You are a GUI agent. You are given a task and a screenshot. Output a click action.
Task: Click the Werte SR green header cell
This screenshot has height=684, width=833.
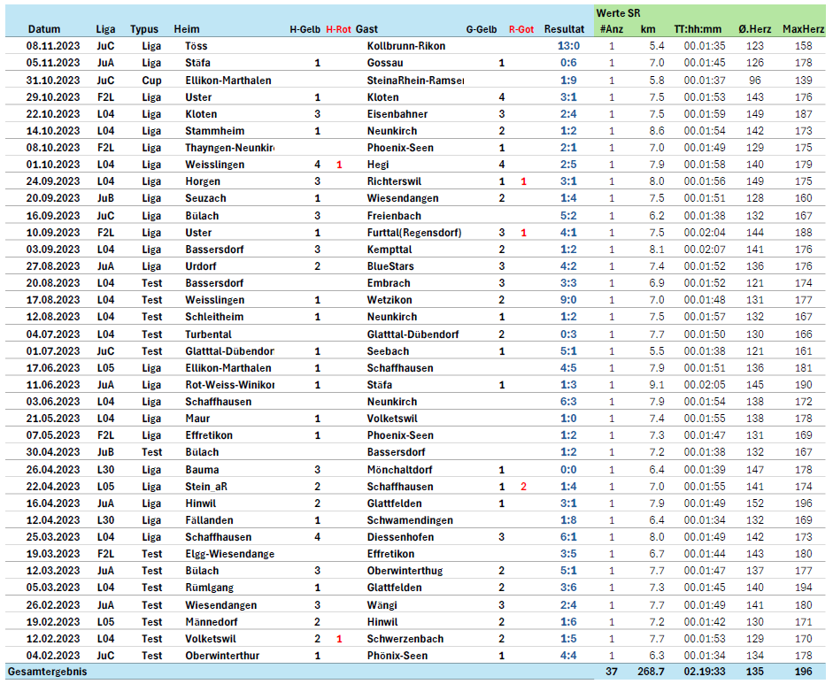[x=619, y=12]
